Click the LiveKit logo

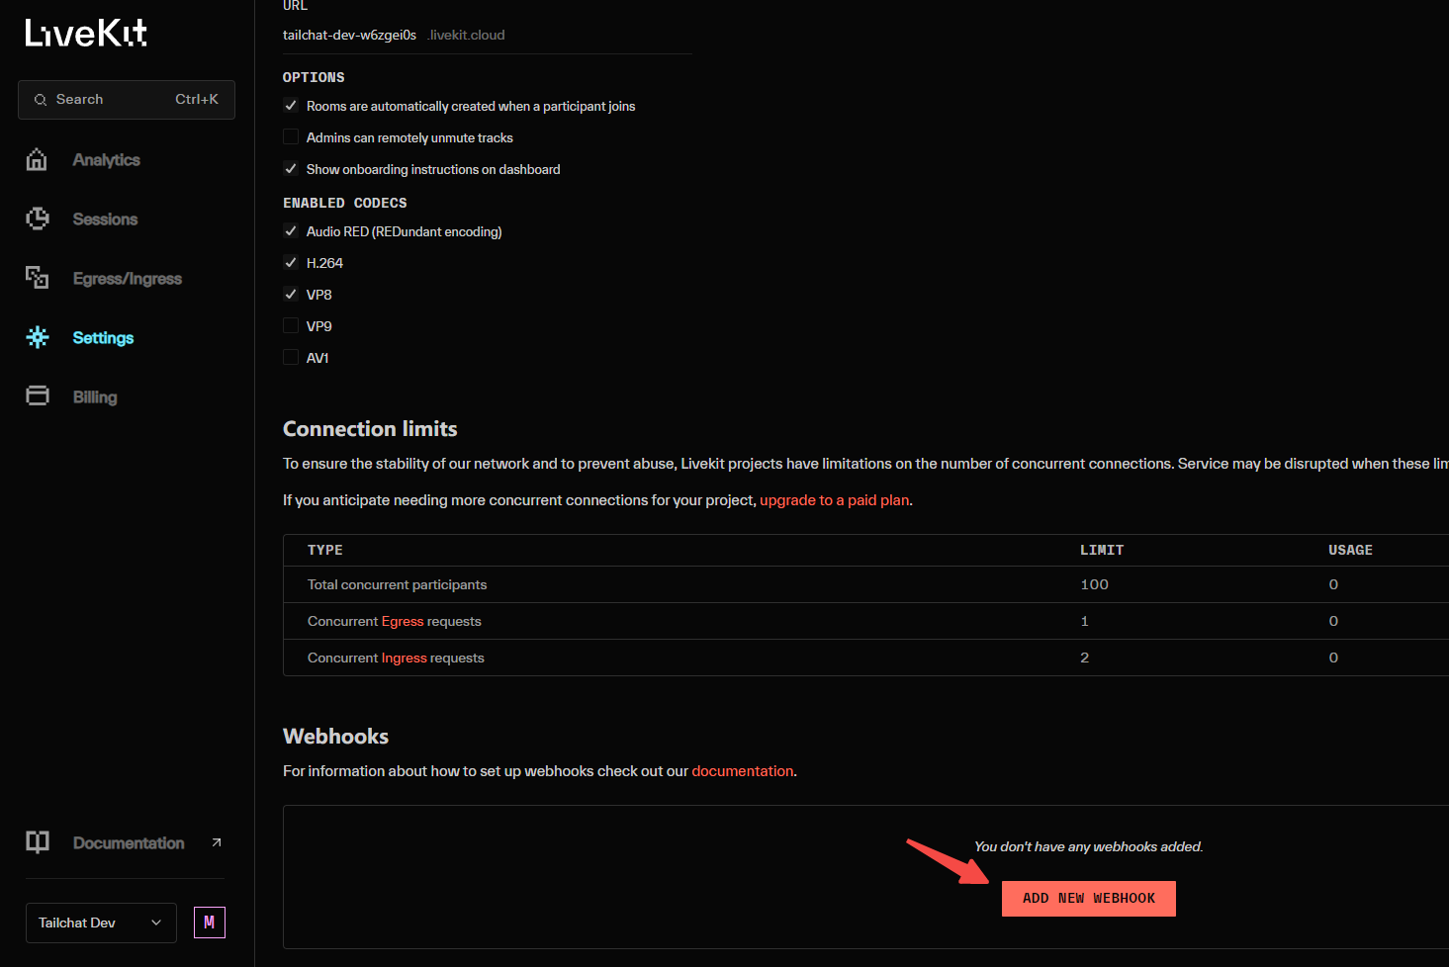pyautogui.click(x=86, y=33)
